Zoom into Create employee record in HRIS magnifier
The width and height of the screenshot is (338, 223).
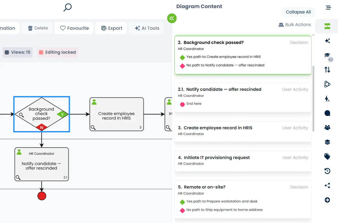coord(93,128)
